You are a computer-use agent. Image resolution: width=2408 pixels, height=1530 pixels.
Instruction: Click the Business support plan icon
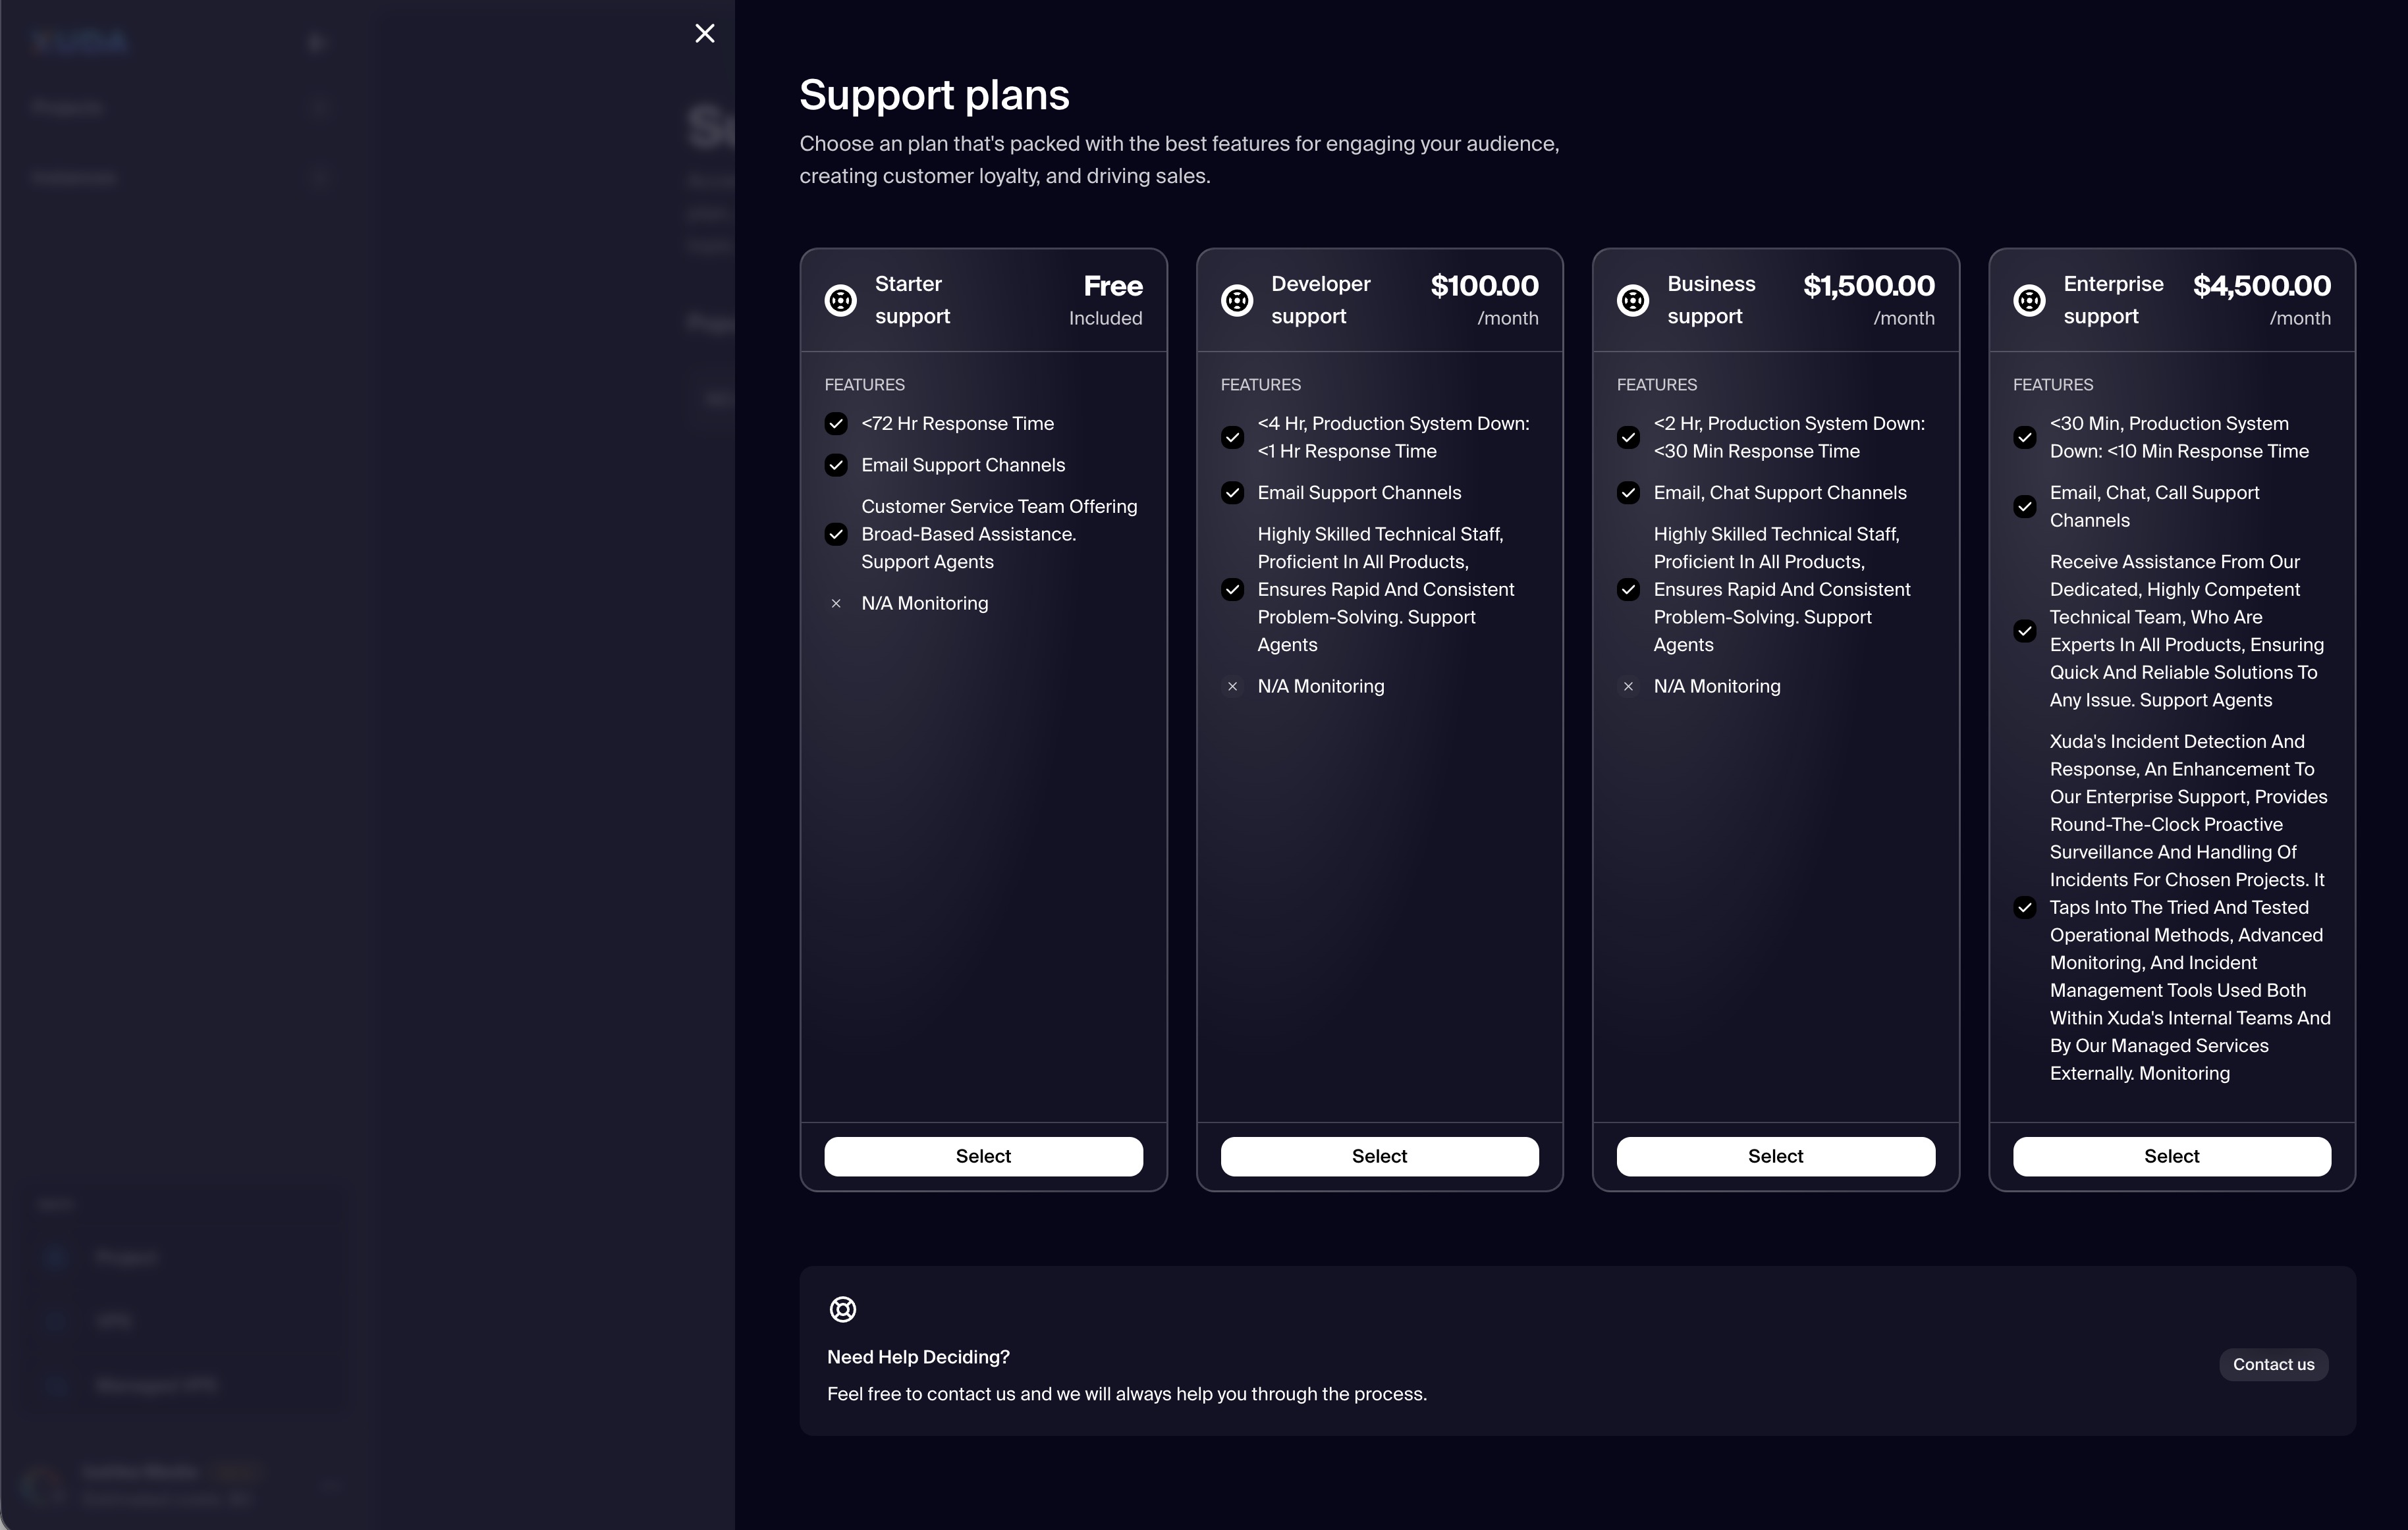click(x=1633, y=300)
